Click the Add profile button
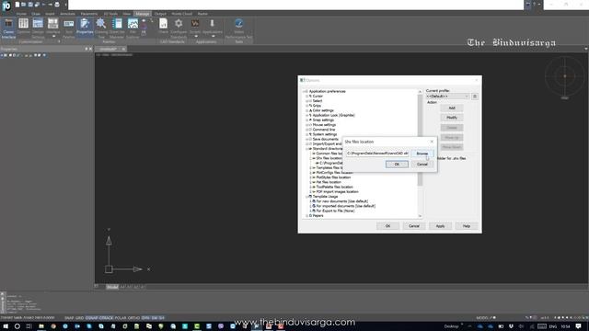Image resolution: width=589 pixels, height=331 pixels. click(x=452, y=108)
